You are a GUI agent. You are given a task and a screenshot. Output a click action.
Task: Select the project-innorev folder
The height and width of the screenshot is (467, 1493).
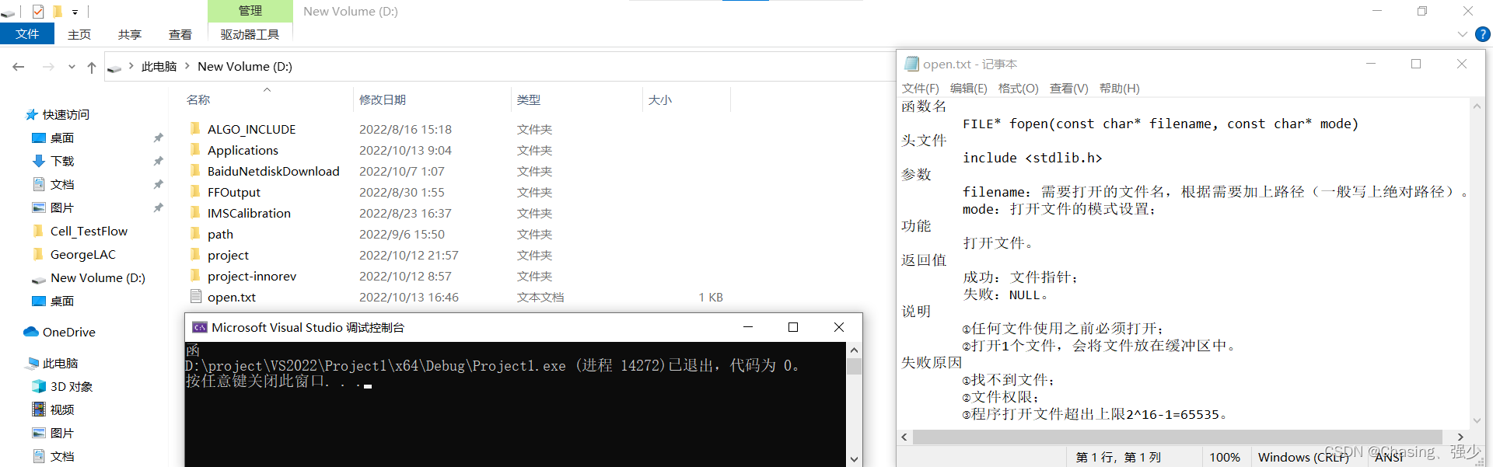(251, 276)
